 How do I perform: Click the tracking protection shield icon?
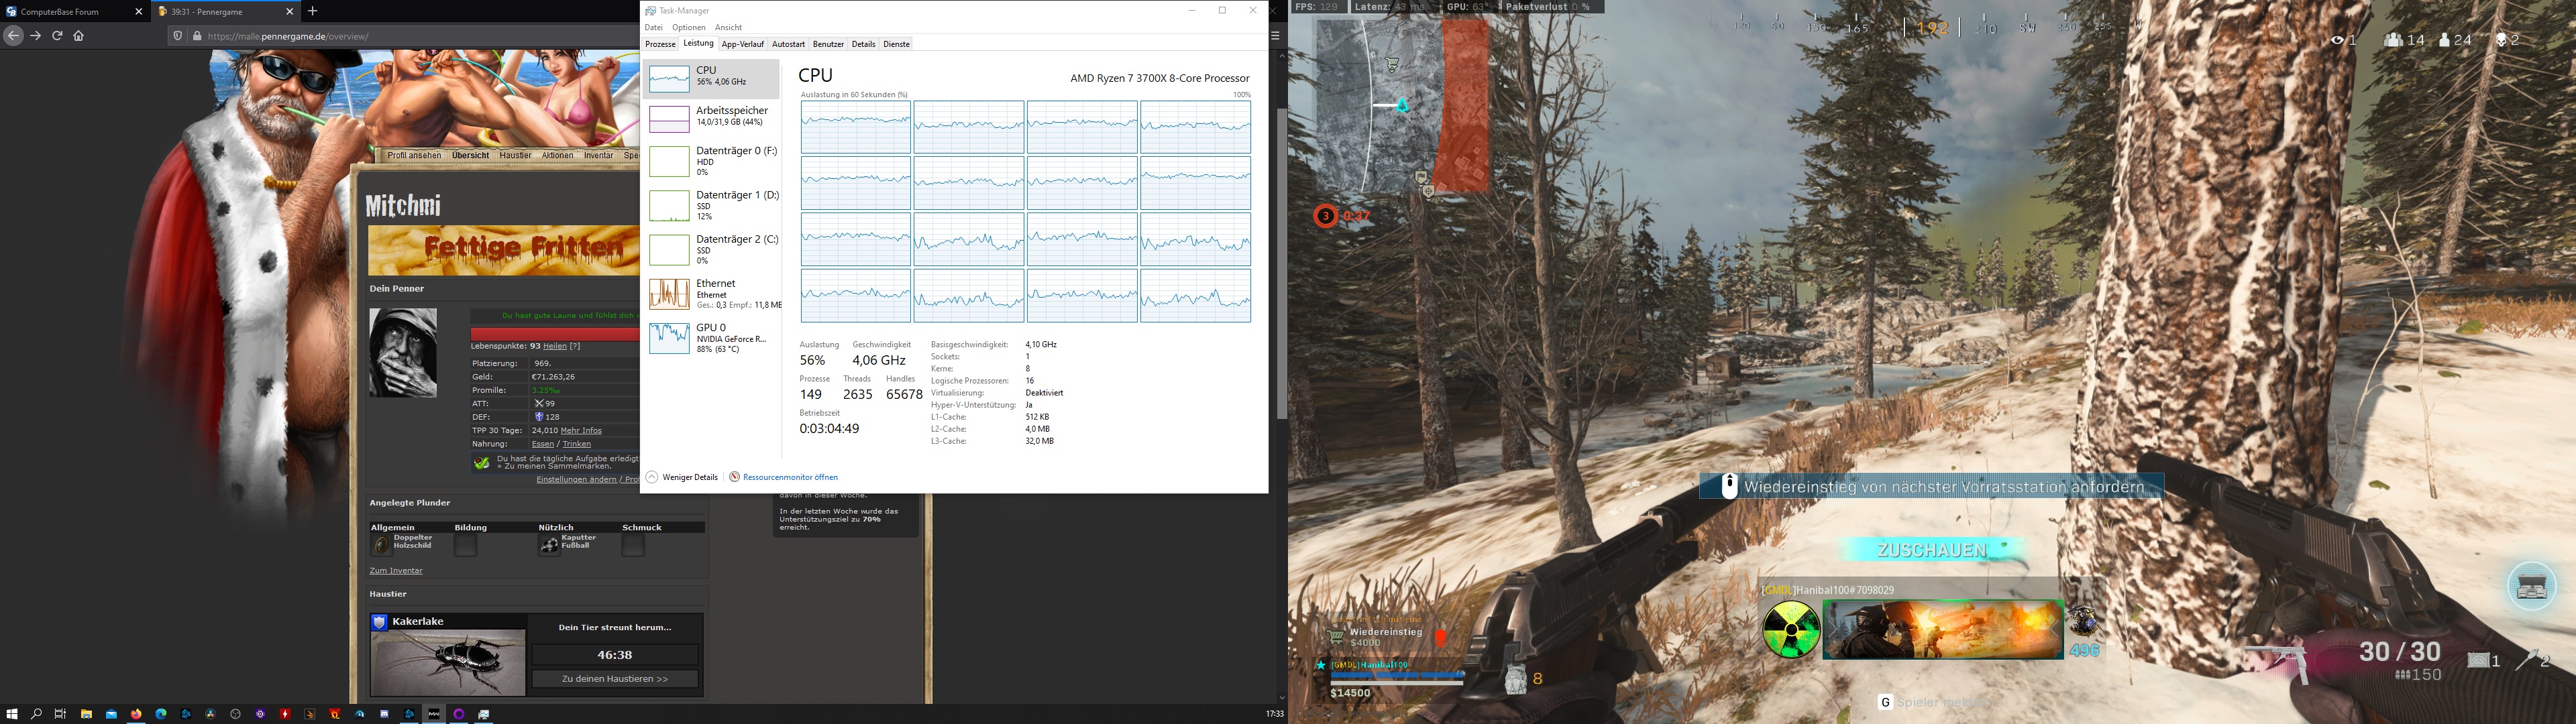(178, 36)
